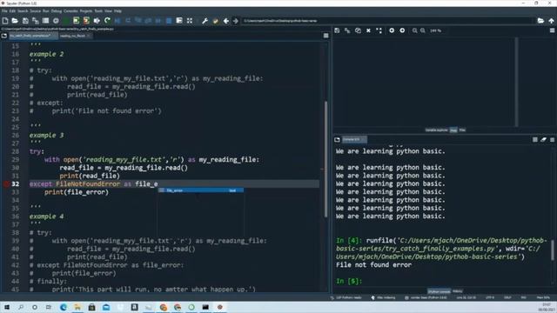The height and width of the screenshot is (313, 557).
Task: Switch to History tab
Action: [457, 291]
